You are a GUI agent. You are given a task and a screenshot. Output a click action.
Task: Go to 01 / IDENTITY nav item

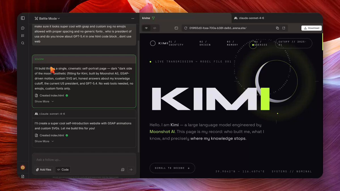[176, 43]
